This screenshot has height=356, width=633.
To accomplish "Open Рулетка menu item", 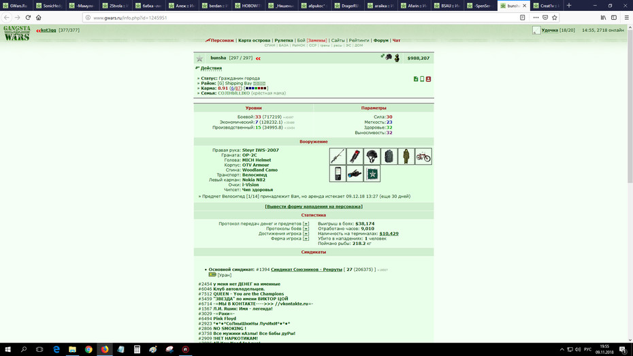I will pos(284,40).
